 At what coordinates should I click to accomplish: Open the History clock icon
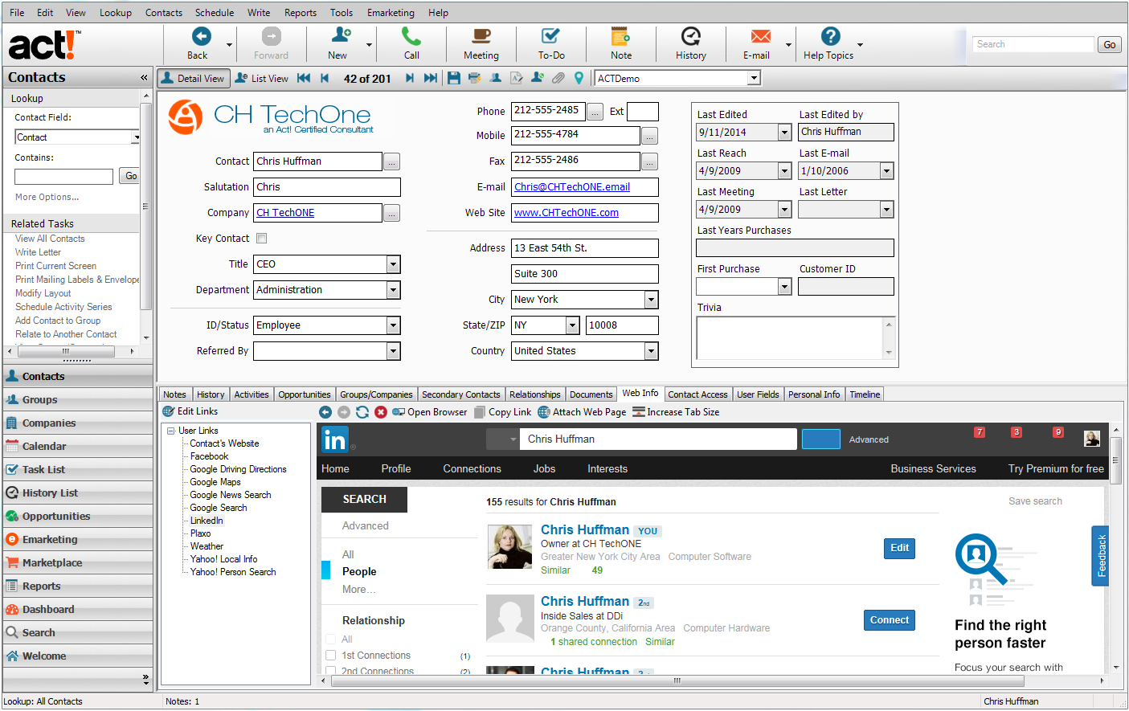pyautogui.click(x=690, y=43)
